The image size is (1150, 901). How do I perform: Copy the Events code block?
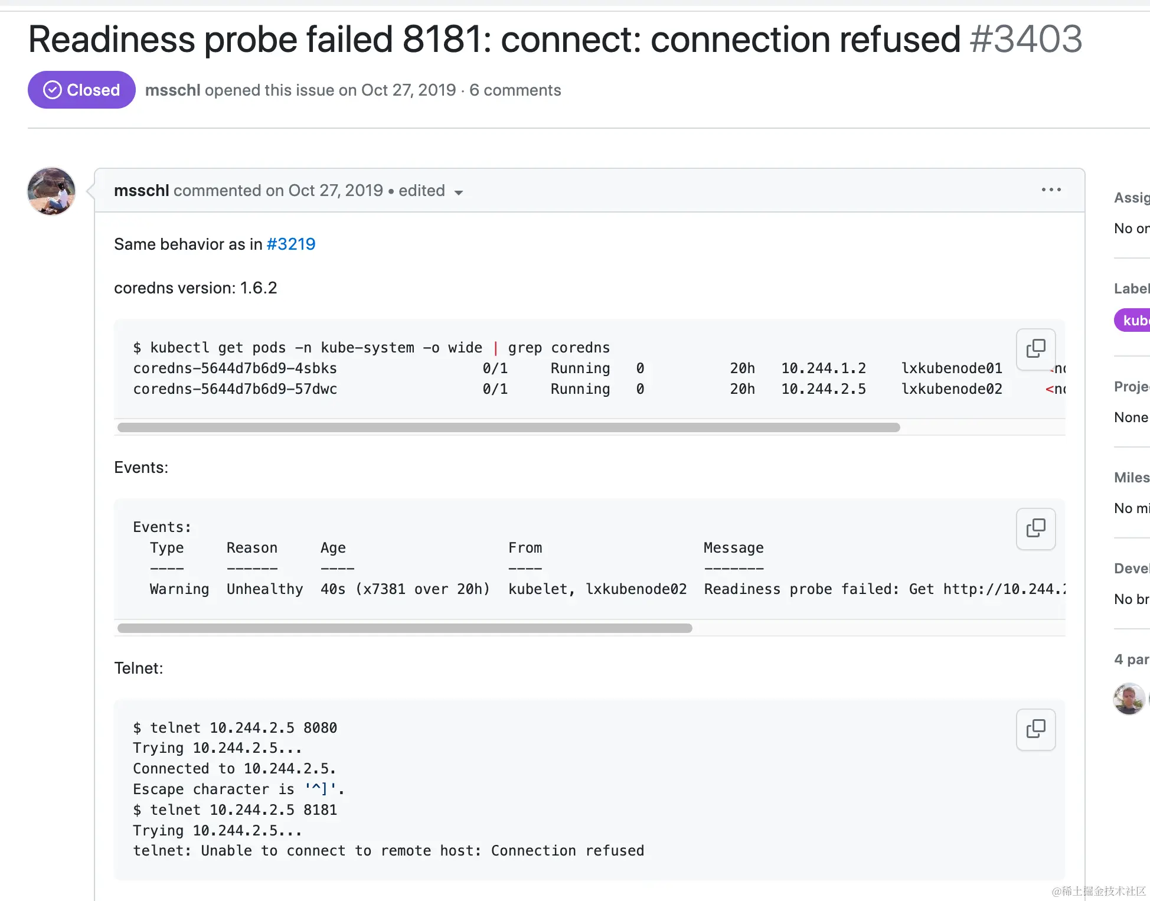pyautogui.click(x=1035, y=528)
